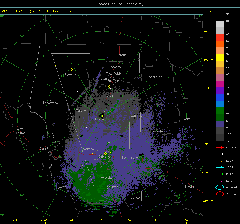This screenshot has width=240, height=224.
Task: Click the green 22JP arrow in legend
Action: pos(220,174)
